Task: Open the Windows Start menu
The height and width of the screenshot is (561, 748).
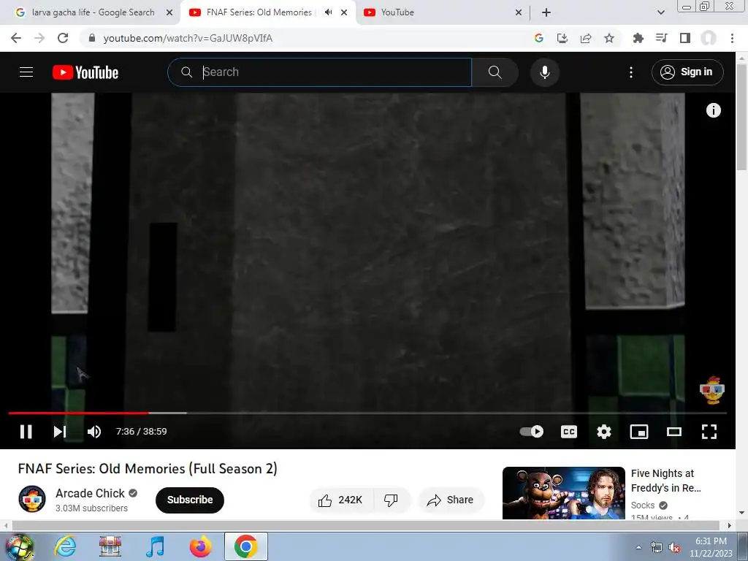Action: [x=19, y=546]
